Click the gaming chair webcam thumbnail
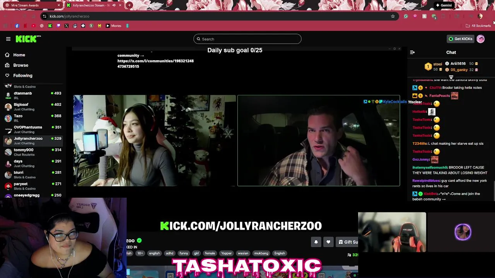The height and width of the screenshot is (278, 495). pyautogui.click(x=392, y=232)
